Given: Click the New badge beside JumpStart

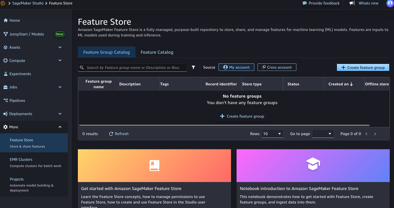Looking at the screenshot, I should click(x=60, y=34).
